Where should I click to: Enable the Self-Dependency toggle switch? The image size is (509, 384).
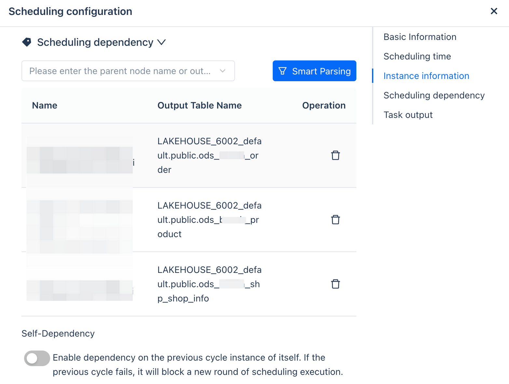[37, 358]
